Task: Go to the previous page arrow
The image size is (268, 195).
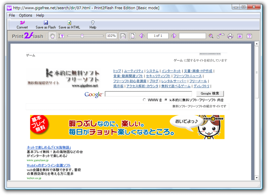Action: [142, 36]
